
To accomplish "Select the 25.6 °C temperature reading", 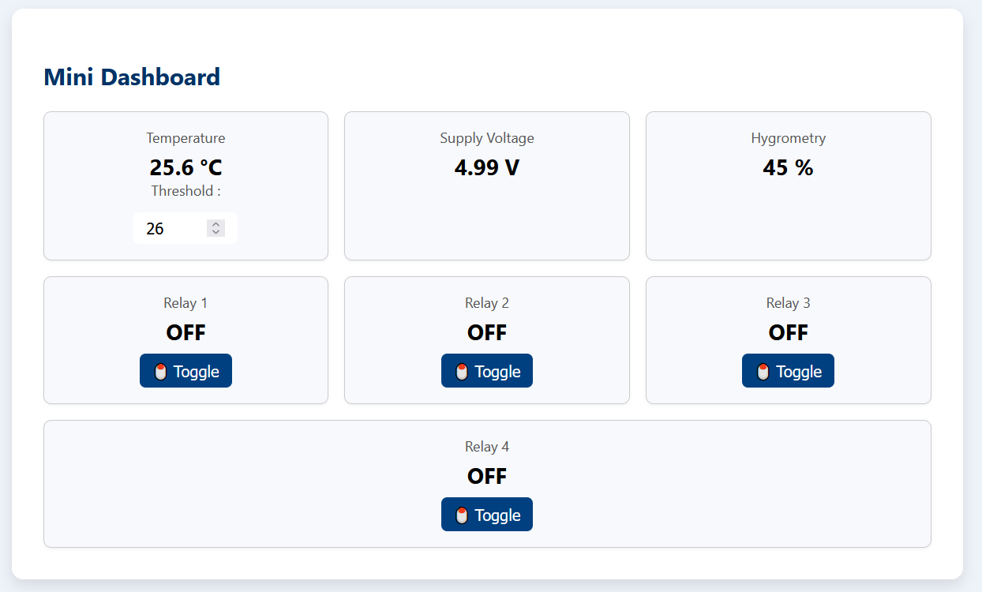I will (x=186, y=168).
